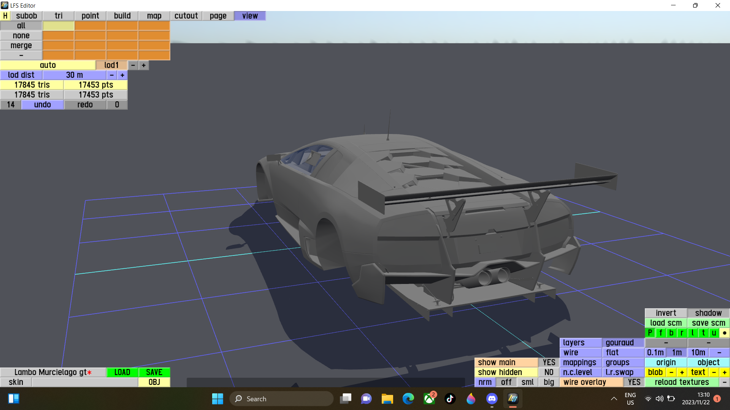Open Microsoft Edge from taskbar
Screen dimensions: 730x410
[408, 399]
